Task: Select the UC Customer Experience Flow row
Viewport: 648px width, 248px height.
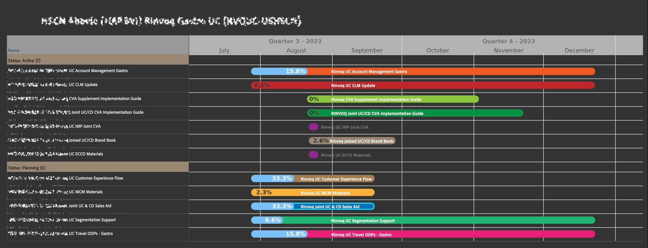Action: click(98, 179)
